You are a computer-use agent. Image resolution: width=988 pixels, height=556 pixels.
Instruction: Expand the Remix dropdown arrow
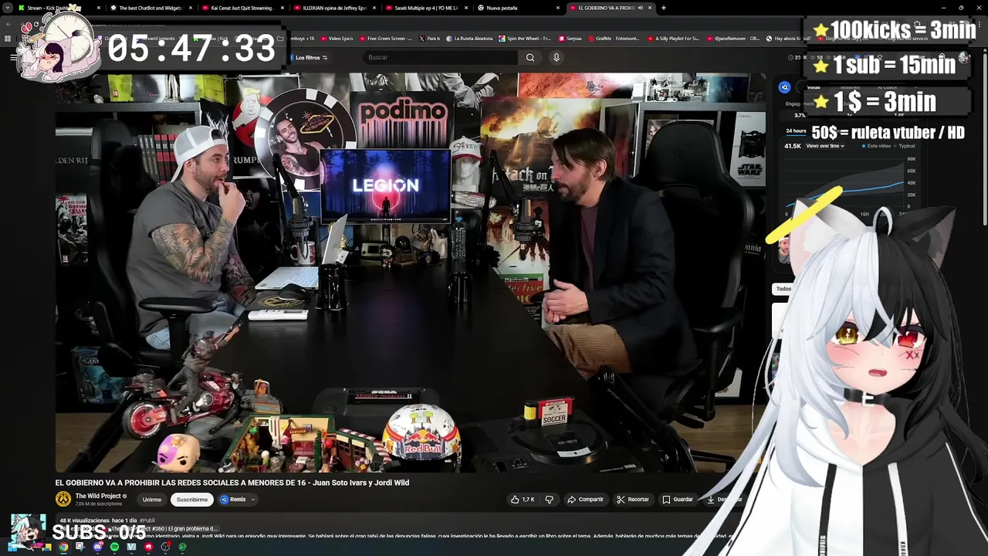[252, 500]
